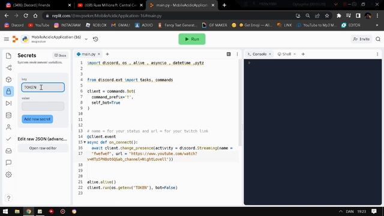The height and width of the screenshot is (216, 384).
Task: Click the Invite button
Action: click(x=361, y=39)
